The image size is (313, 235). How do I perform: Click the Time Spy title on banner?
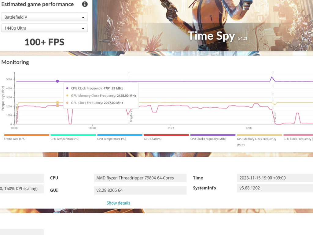[212, 36]
